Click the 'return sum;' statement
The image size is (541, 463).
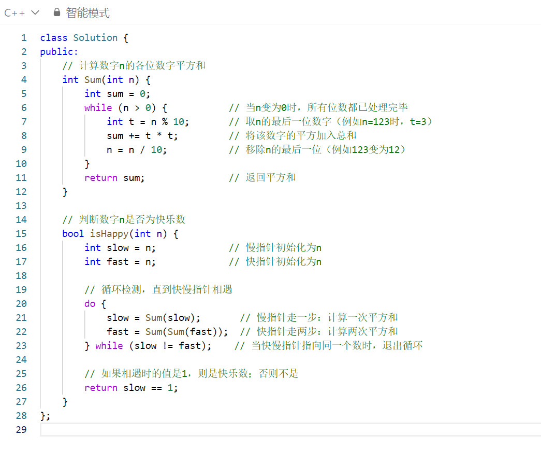coord(114,178)
